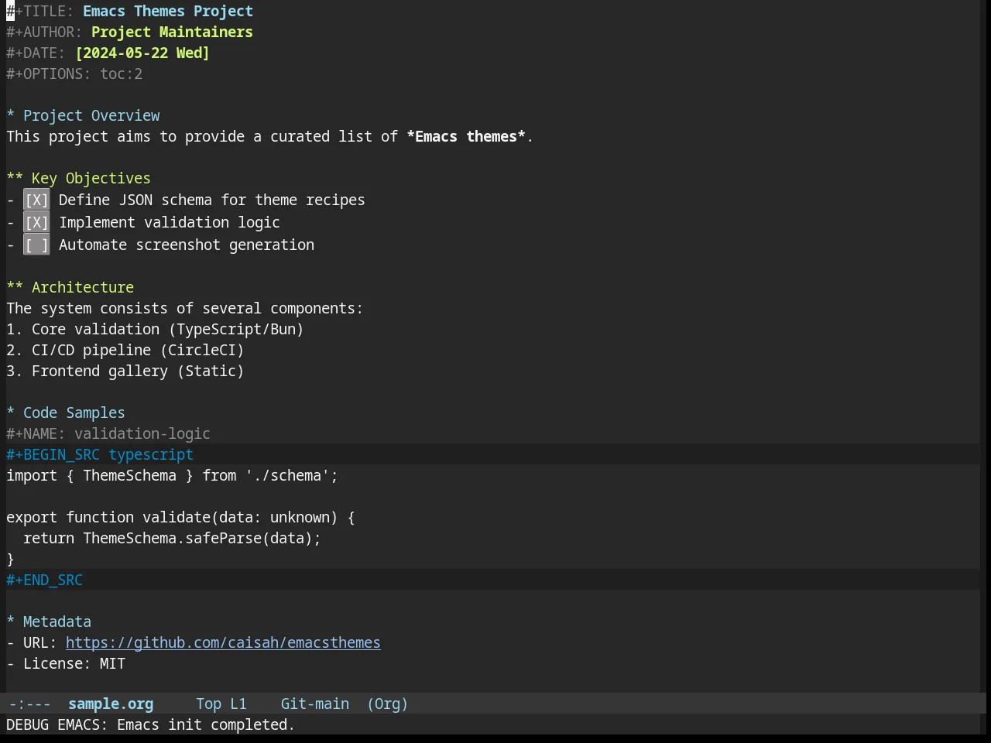Click the '-:---' buffer status flags
This screenshot has height=743, width=991.
[29, 704]
